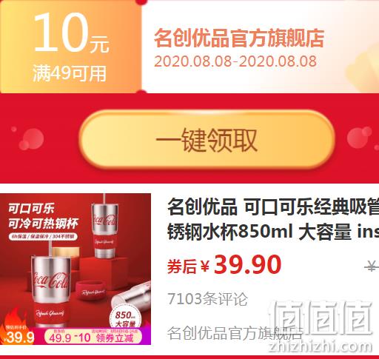Viewport: 379px width, 359px height.
Task: Open the Coca-Cola steel cup product thumbnail
Action: pos(76,269)
